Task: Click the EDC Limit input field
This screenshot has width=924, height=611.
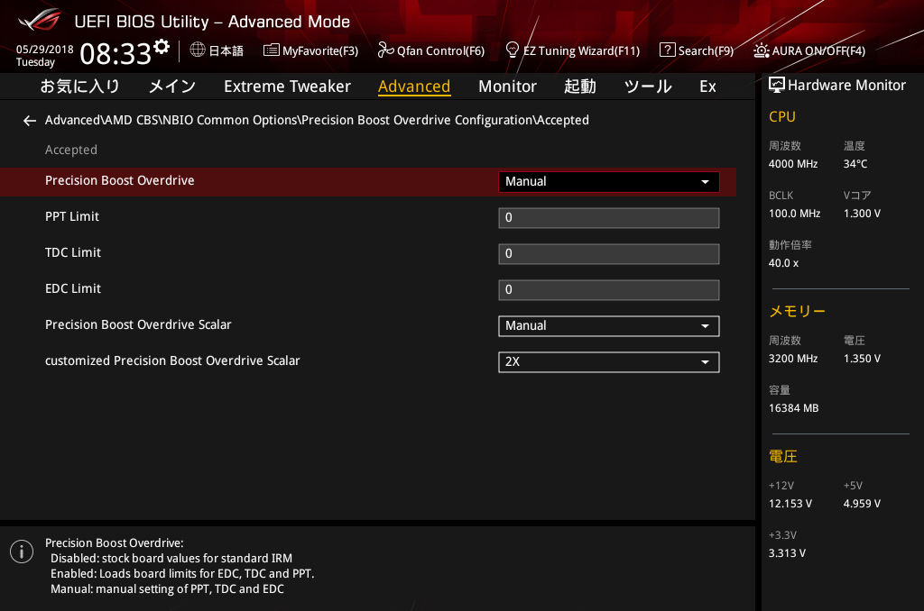Action: click(609, 289)
